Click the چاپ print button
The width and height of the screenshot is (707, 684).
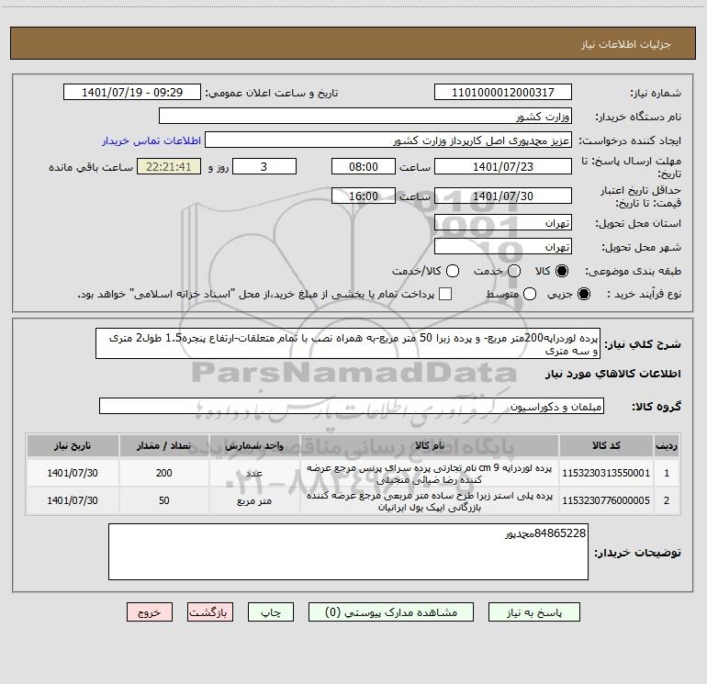tap(271, 612)
